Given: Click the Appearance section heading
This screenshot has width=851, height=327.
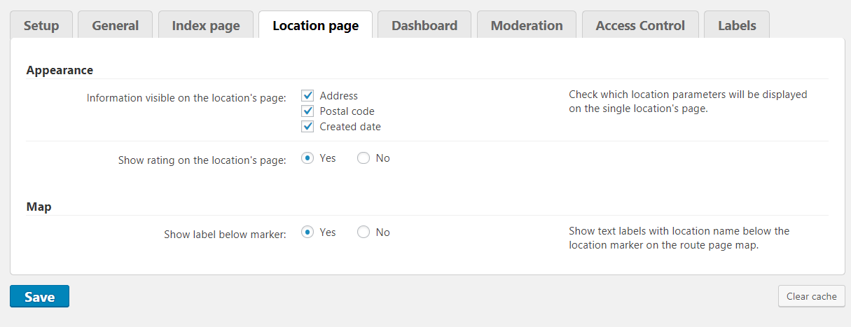Looking at the screenshot, I should [x=60, y=70].
